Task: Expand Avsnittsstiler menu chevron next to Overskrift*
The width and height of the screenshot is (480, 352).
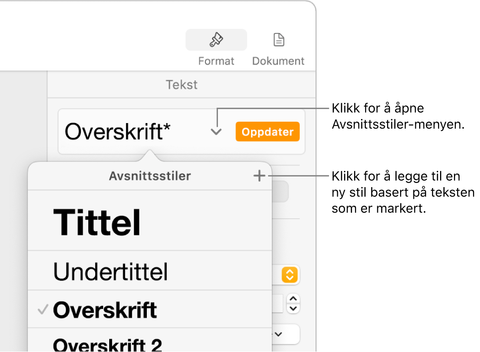Action: coord(216,132)
